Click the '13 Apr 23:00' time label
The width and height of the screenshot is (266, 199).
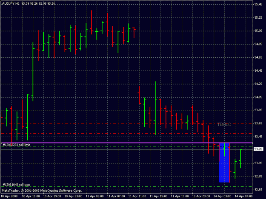[x=201, y=196]
